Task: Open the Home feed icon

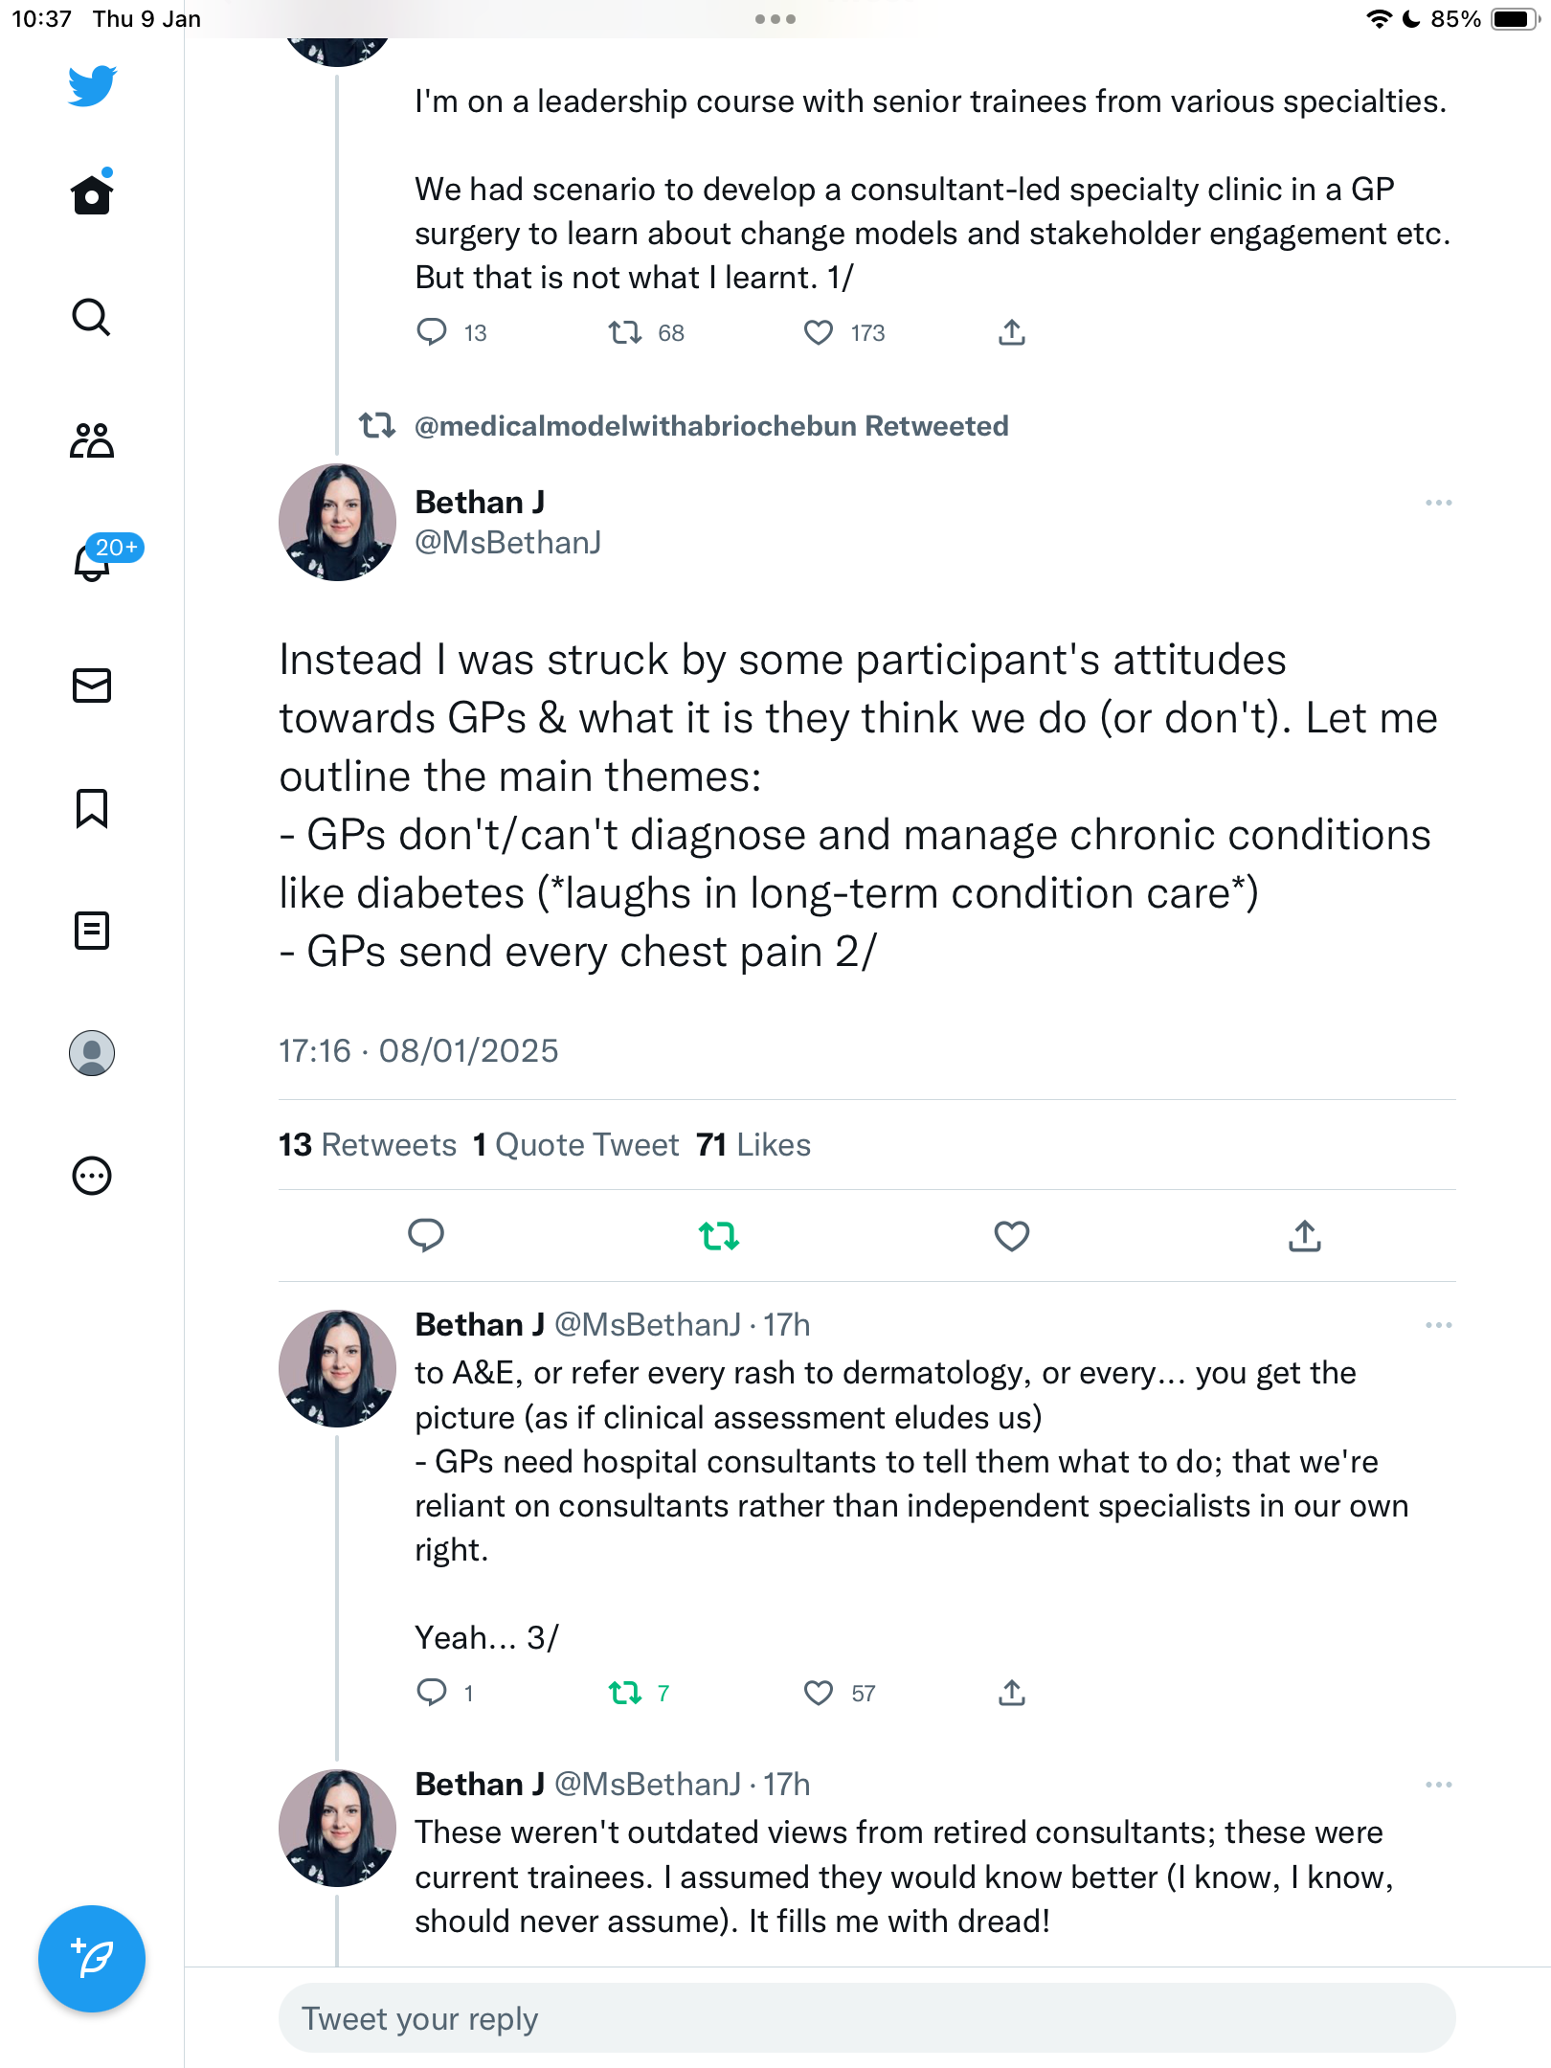Action: pos(92,194)
